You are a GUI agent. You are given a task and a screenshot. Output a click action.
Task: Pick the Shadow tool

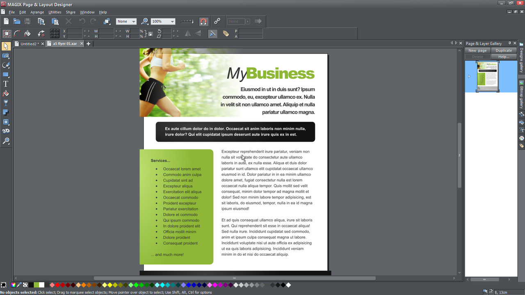pyautogui.click(x=6, y=112)
